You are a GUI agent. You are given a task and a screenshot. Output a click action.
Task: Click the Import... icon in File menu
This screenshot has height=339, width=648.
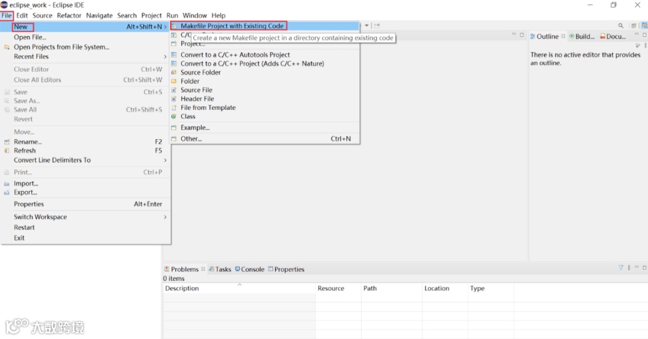7,184
